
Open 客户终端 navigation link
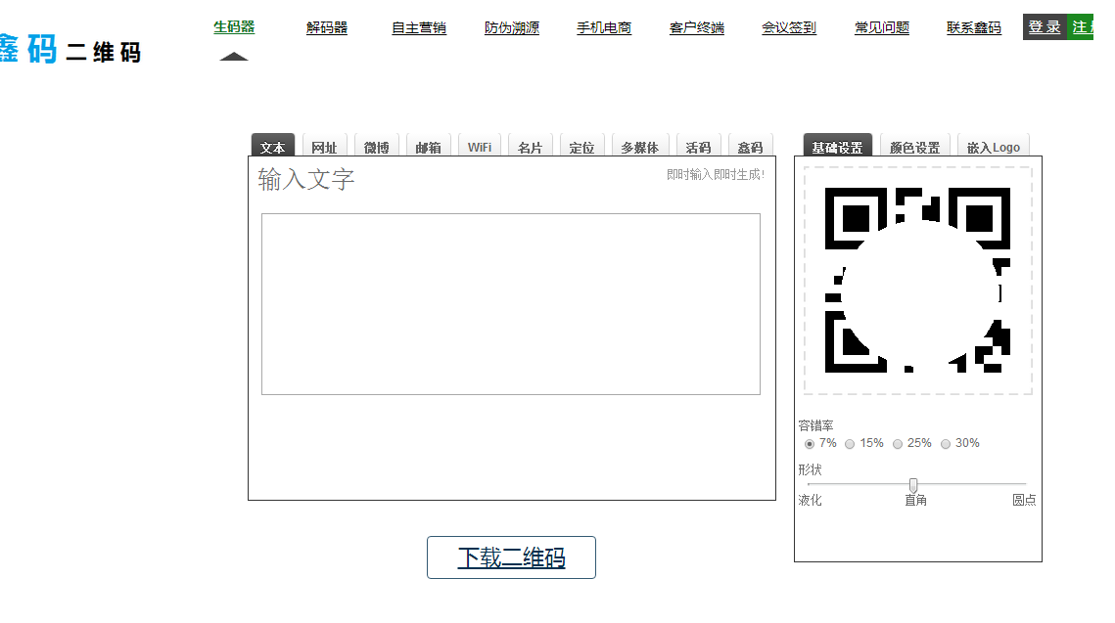696,27
